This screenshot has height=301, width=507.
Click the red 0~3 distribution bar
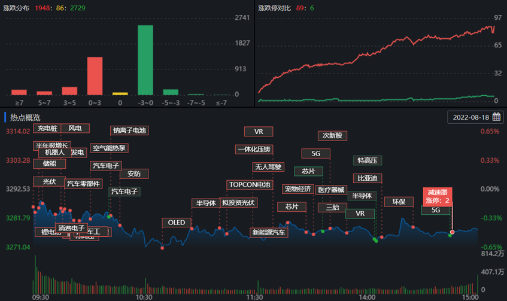(x=95, y=76)
